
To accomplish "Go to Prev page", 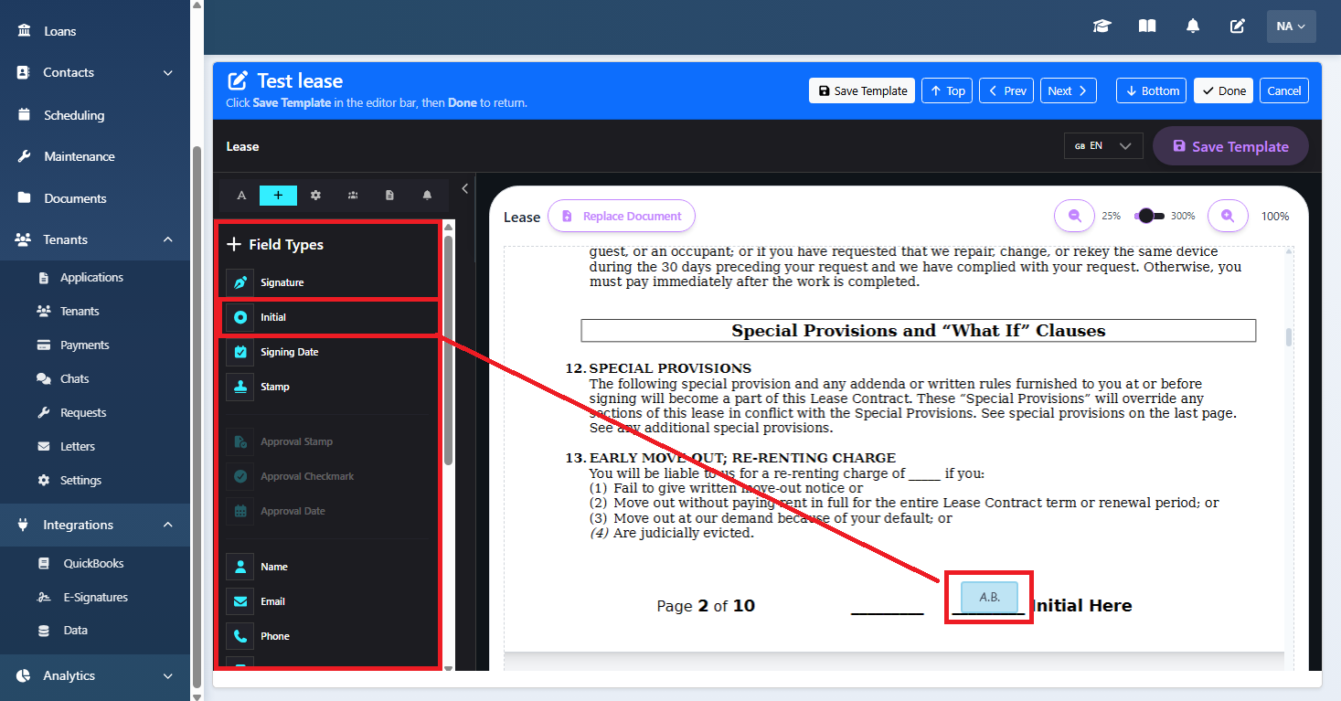I will point(1006,90).
